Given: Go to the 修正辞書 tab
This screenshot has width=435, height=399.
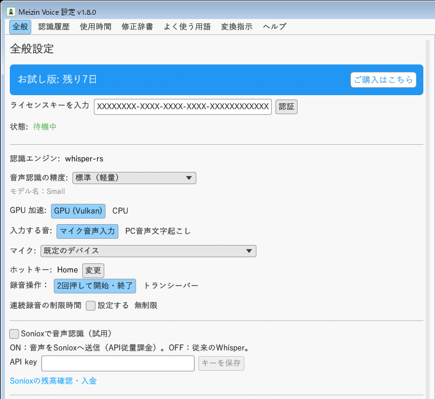Looking at the screenshot, I should click(x=137, y=26).
